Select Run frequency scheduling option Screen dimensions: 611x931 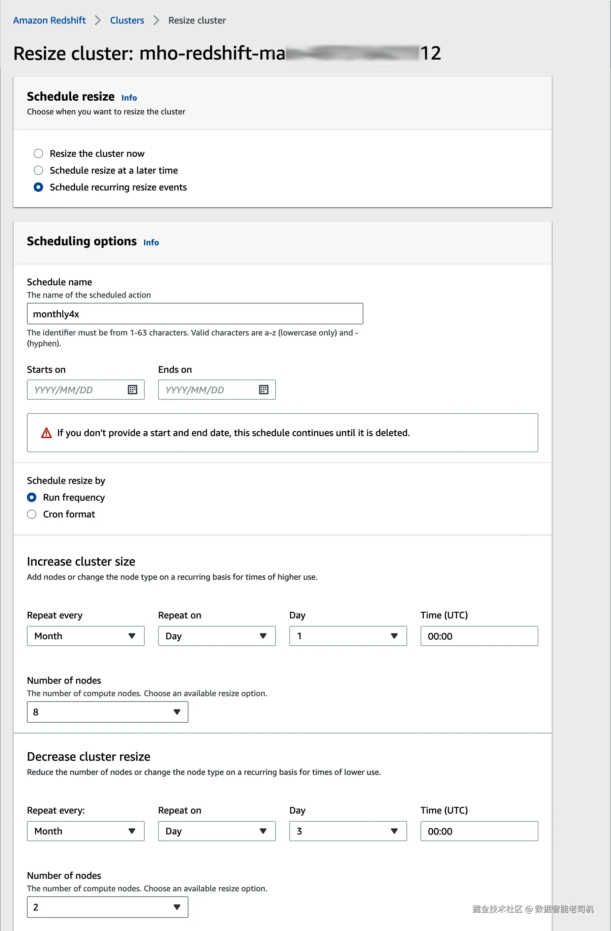coord(32,497)
